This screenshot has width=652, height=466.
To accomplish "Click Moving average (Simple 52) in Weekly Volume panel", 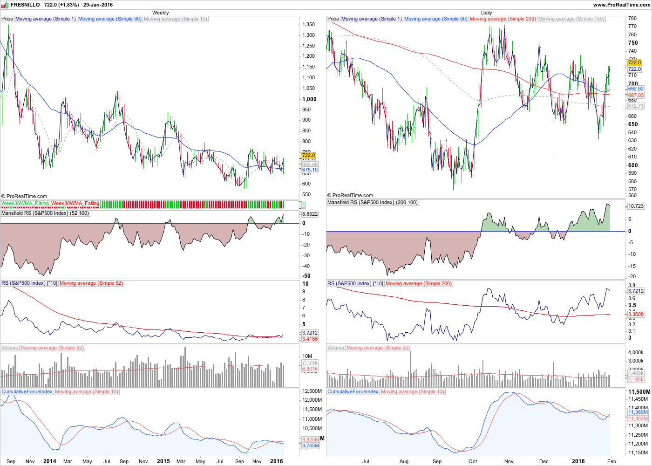I will coord(52,348).
